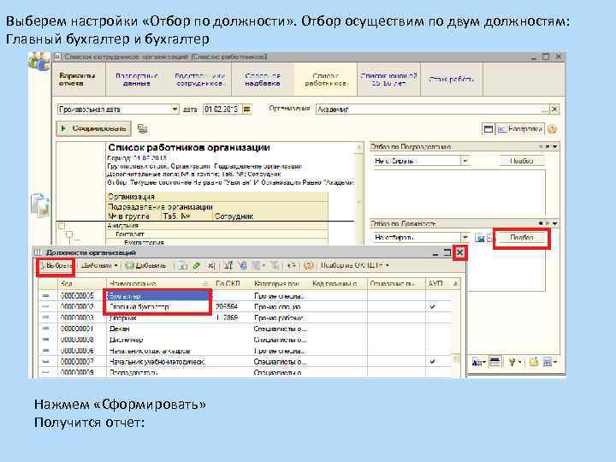Open help via the question icon near Настройки

pyautogui.click(x=552, y=129)
